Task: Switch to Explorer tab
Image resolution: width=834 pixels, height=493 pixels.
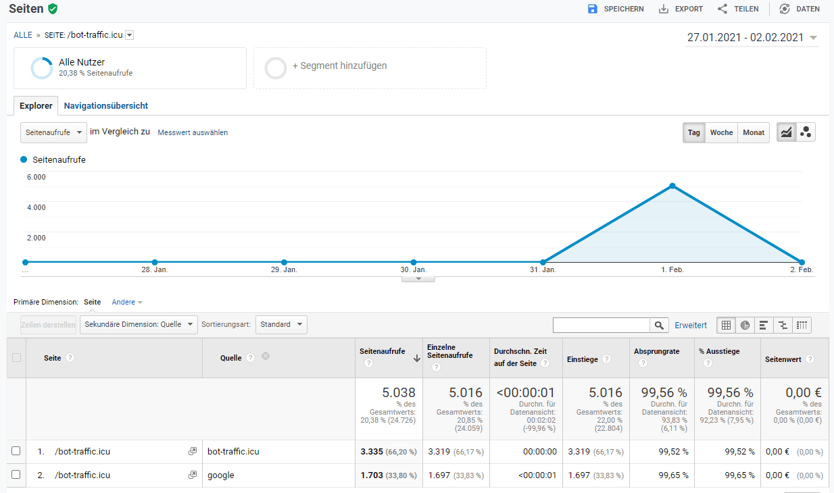Action: (x=36, y=106)
